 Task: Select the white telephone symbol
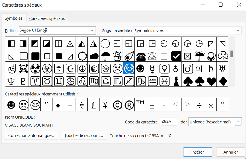152,56
